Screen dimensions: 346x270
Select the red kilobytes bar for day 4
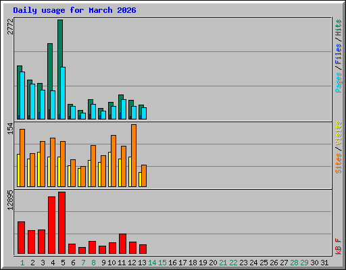51,225
